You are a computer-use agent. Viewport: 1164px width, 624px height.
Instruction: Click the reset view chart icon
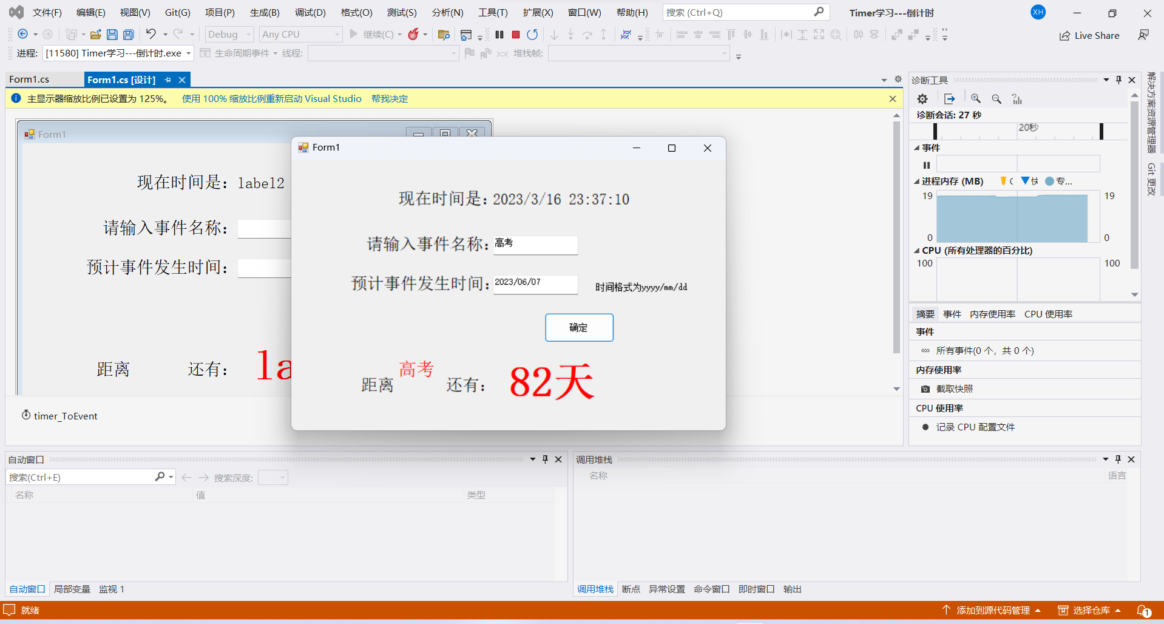click(1017, 99)
